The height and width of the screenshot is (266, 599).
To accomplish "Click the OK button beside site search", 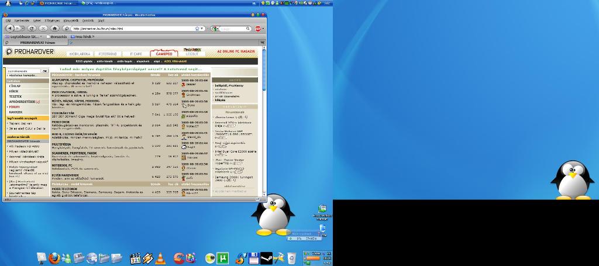I will click(x=44, y=71).
